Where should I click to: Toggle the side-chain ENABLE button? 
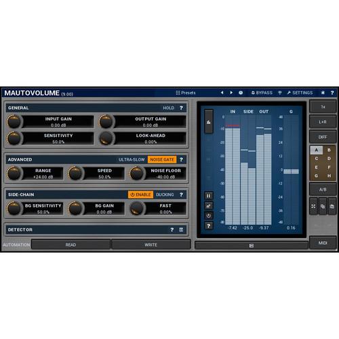tap(140, 195)
